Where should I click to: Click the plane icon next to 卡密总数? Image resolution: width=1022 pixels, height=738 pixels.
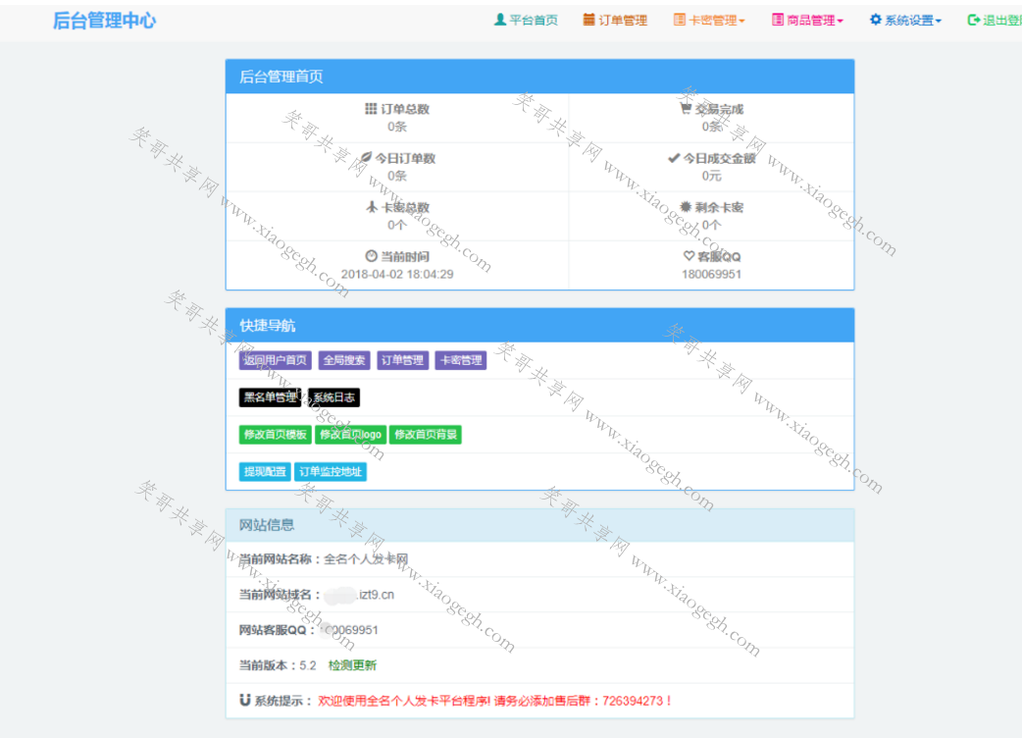point(372,207)
